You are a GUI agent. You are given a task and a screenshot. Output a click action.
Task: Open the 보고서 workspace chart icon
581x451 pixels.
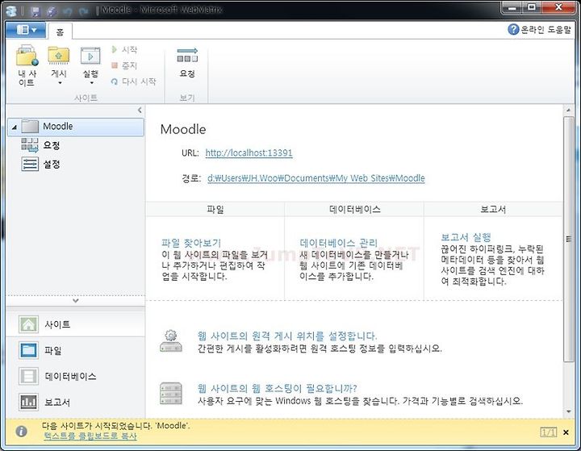(28, 402)
